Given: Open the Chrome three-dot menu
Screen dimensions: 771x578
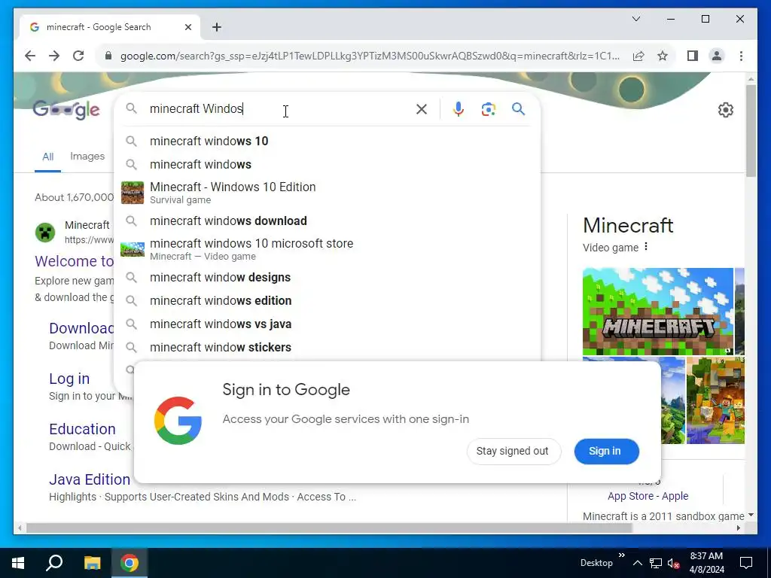Looking at the screenshot, I should tap(741, 56).
